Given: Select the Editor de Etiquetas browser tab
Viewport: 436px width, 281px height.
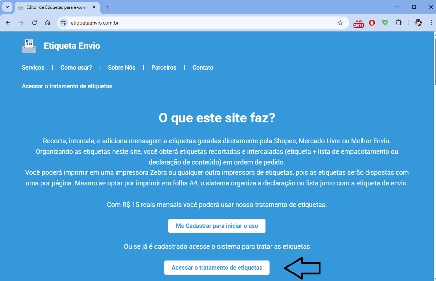Looking at the screenshot, I should pos(57,7).
